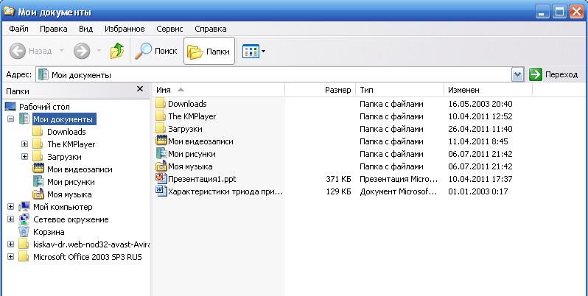The image size is (588, 296).
Task: Click Мои рисунки icon in tree
Action: coord(38,182)
